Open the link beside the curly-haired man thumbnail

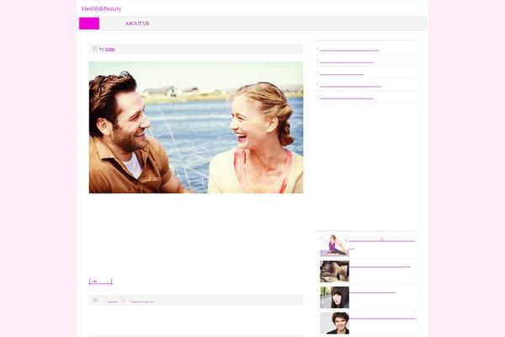click(383, 318)
